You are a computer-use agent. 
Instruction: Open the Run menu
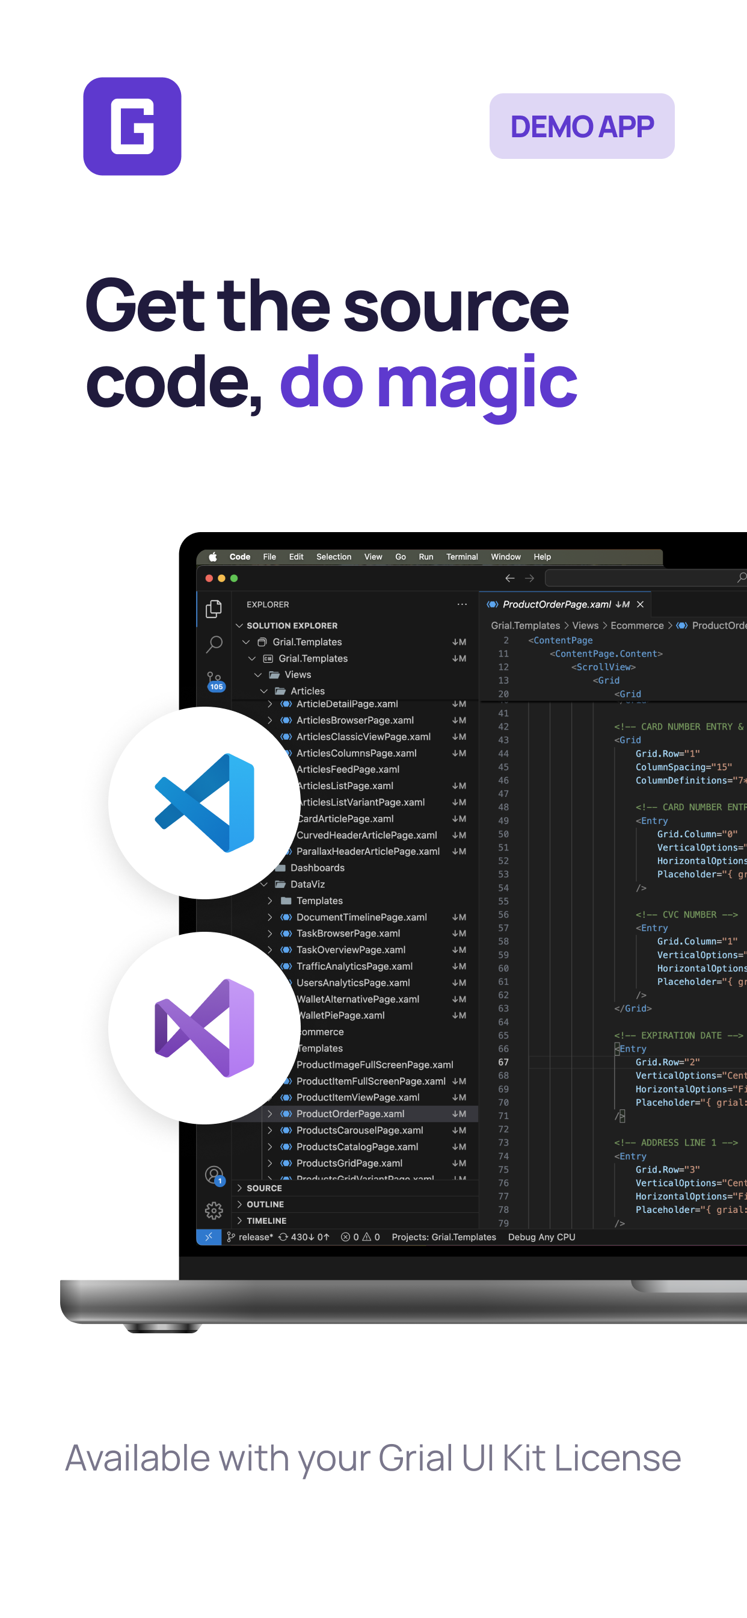click(426, 557)
